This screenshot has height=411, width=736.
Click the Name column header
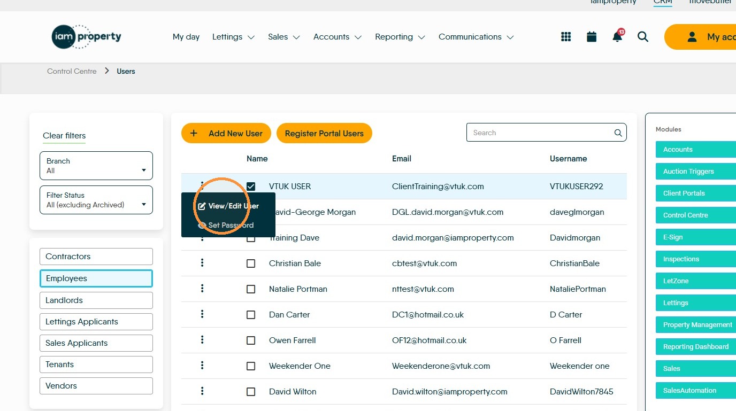pos(257,159)
